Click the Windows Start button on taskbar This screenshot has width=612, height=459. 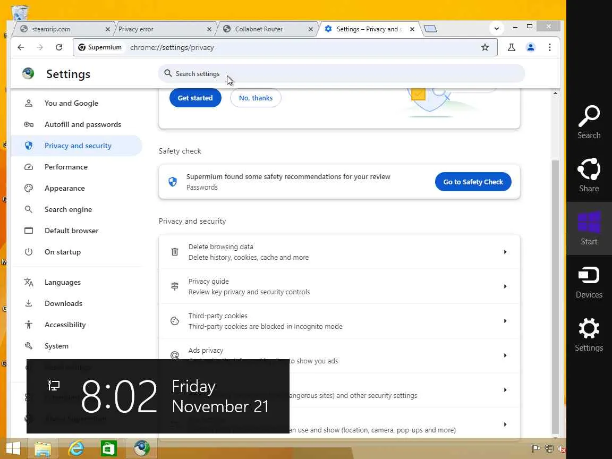pyautogui.click(x=13, y=448)
